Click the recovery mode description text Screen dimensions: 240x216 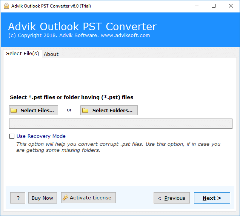118,147
